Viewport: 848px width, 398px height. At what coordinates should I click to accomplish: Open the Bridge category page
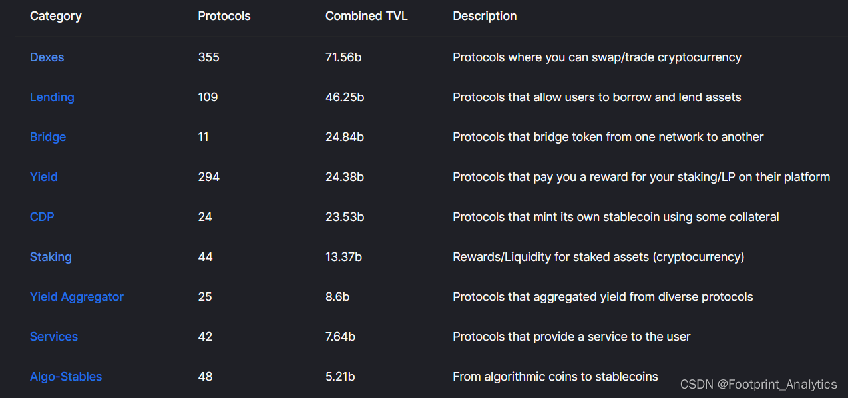pyautogui.click(x=48, y=137)
